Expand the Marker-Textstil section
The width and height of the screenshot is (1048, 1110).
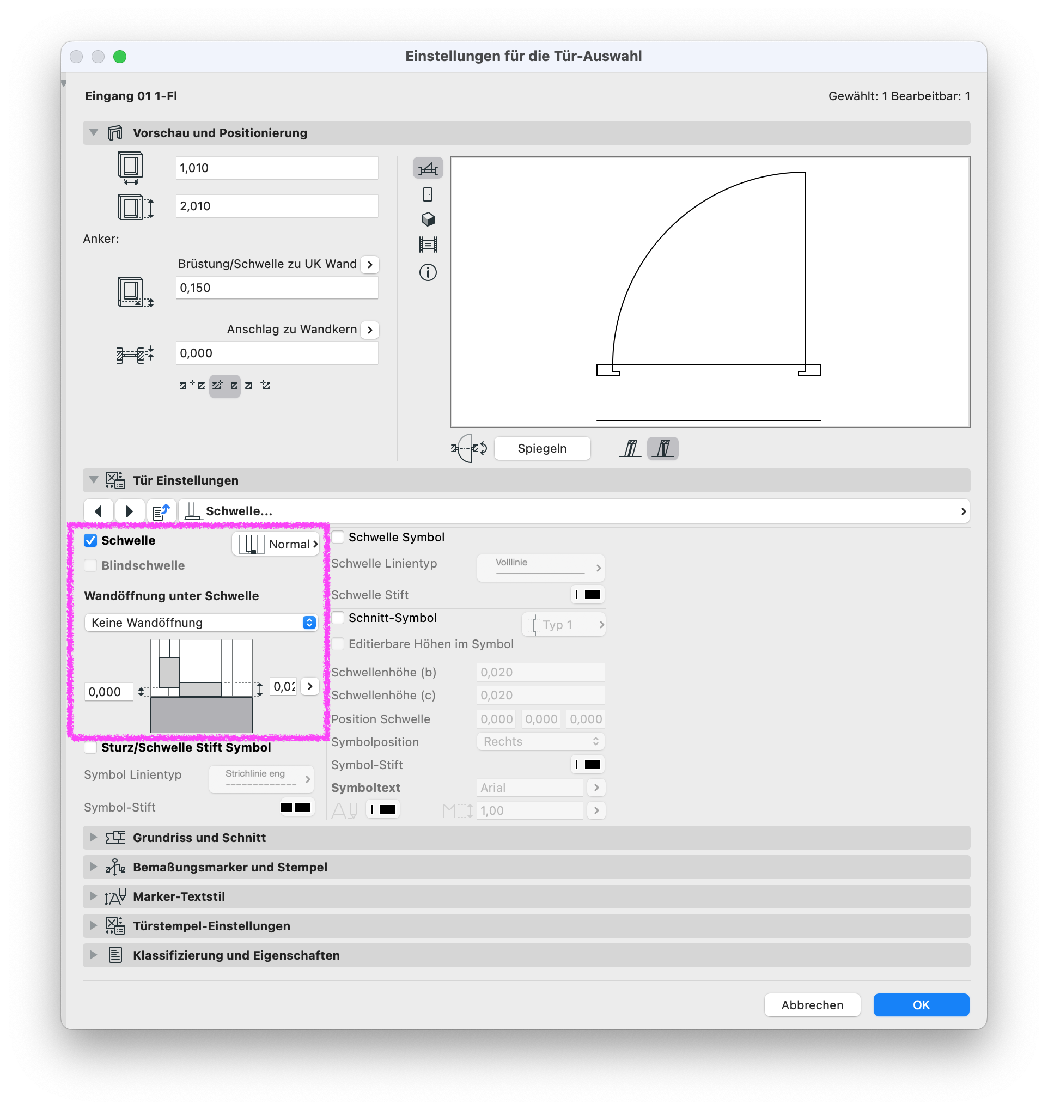point(94,896)
